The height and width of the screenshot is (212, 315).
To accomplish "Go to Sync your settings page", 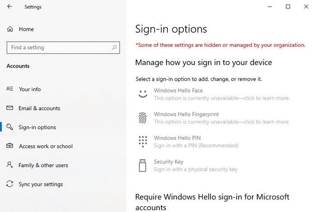I will 40,184.
